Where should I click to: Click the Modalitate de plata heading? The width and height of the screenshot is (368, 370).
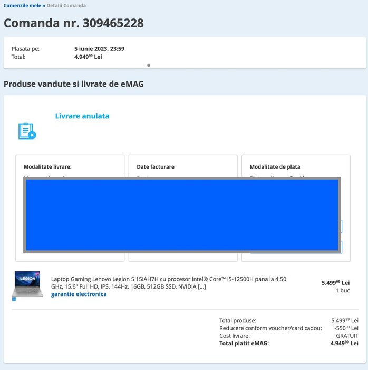click(275, 167)
